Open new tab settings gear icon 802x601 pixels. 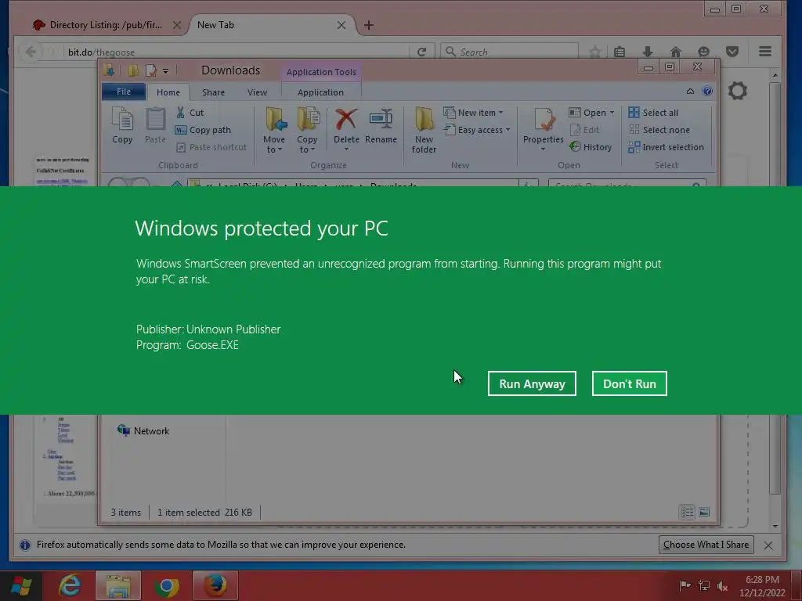738,91
